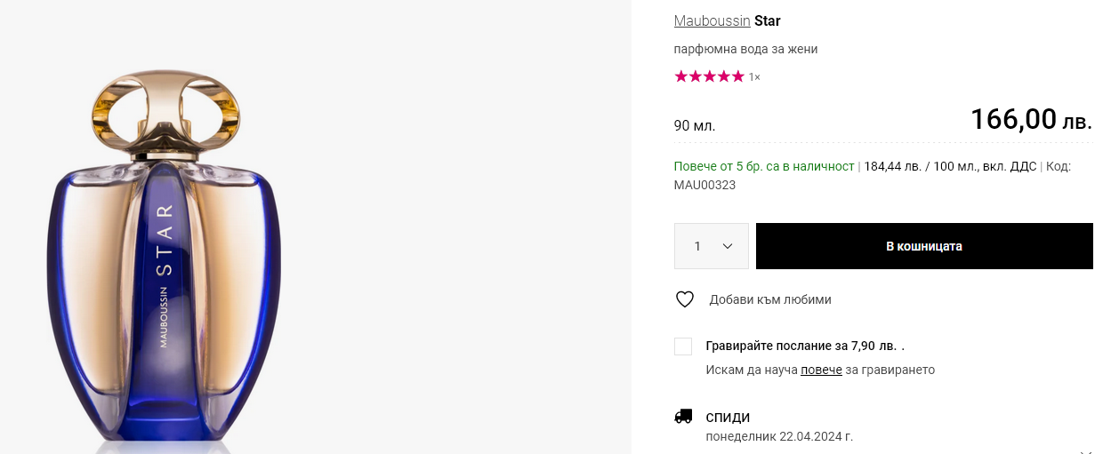Click the delivery date 22.04.2024

pos(815,436)
